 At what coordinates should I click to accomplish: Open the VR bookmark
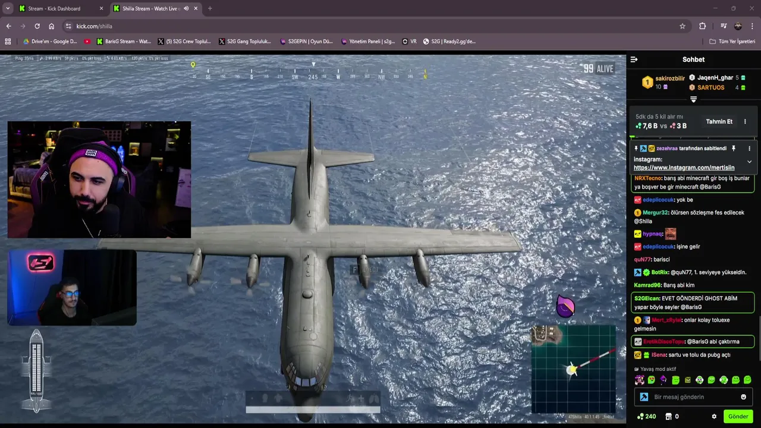(409, 42)
